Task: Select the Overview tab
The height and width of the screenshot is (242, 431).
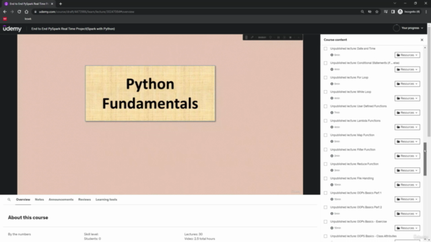Action: coord(23,200)
